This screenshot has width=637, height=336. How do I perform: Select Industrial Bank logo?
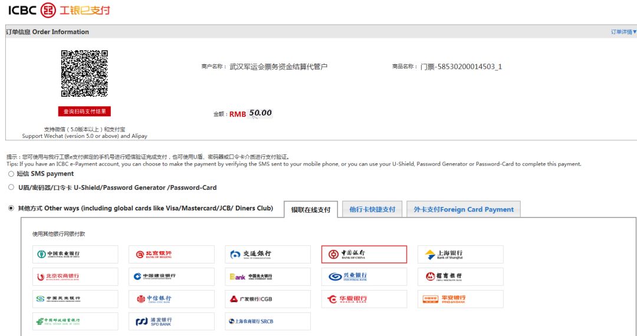click(x=364, y=276)
